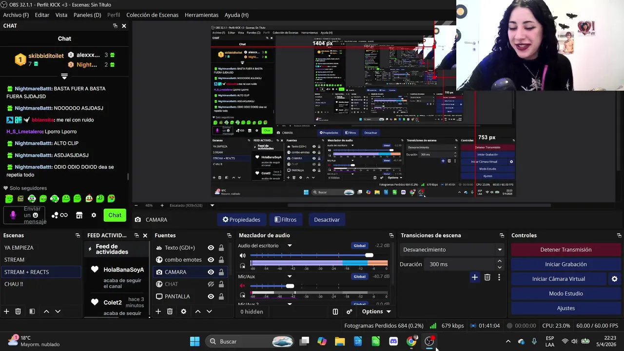Click Audio del escritorio volume slider handle
The image size is (624, 351).
coord(369,255)
